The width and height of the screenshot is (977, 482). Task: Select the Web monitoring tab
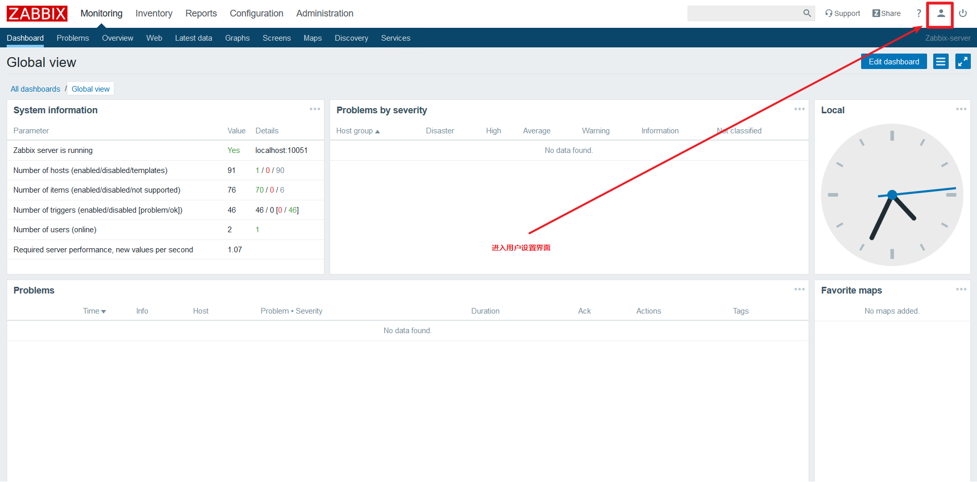coord(154,38)
